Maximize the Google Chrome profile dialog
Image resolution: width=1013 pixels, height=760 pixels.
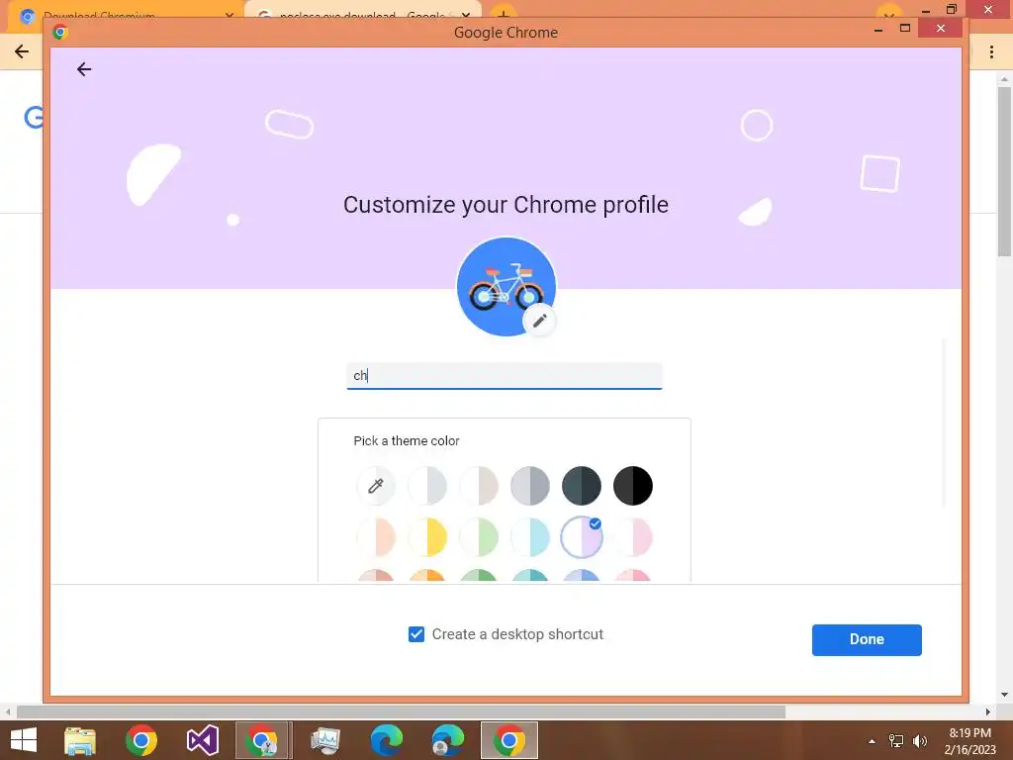pos(905,29)
